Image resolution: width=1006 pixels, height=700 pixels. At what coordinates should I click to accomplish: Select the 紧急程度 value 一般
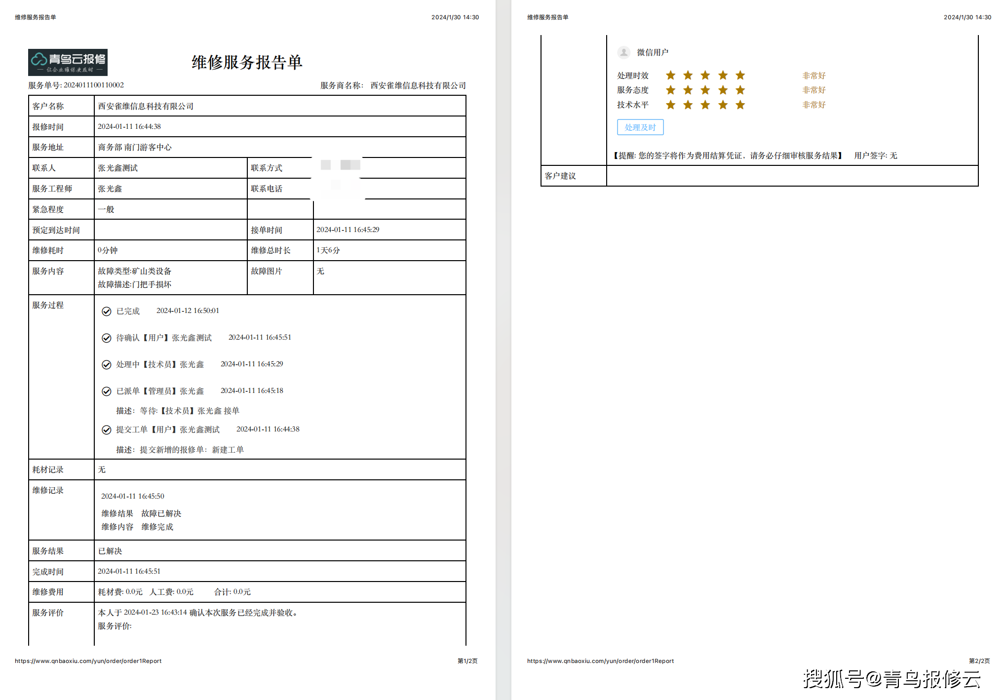(x=106, y=209)
